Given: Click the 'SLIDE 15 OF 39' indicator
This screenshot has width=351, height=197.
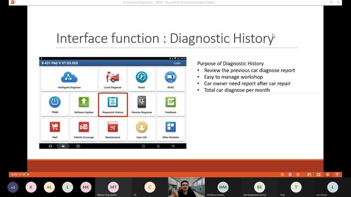Looking at the screenshot, I should pos(20,175).
